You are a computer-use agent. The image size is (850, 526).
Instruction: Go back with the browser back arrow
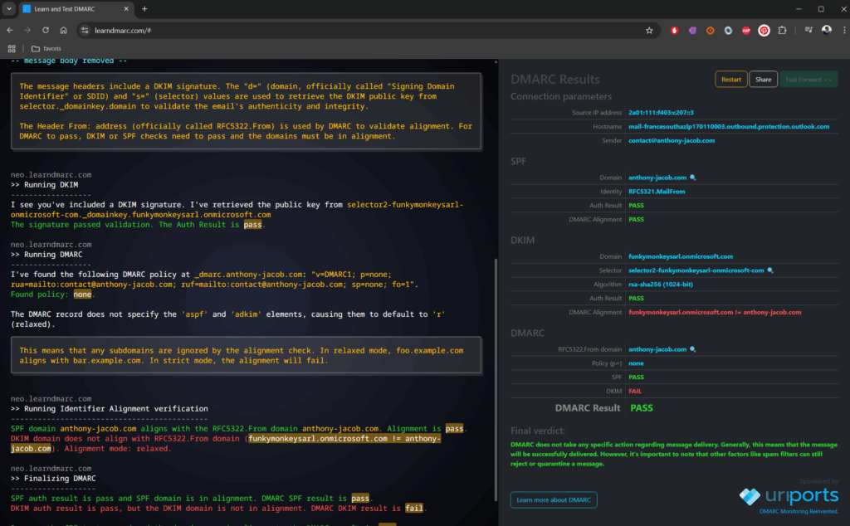[10, 31]
